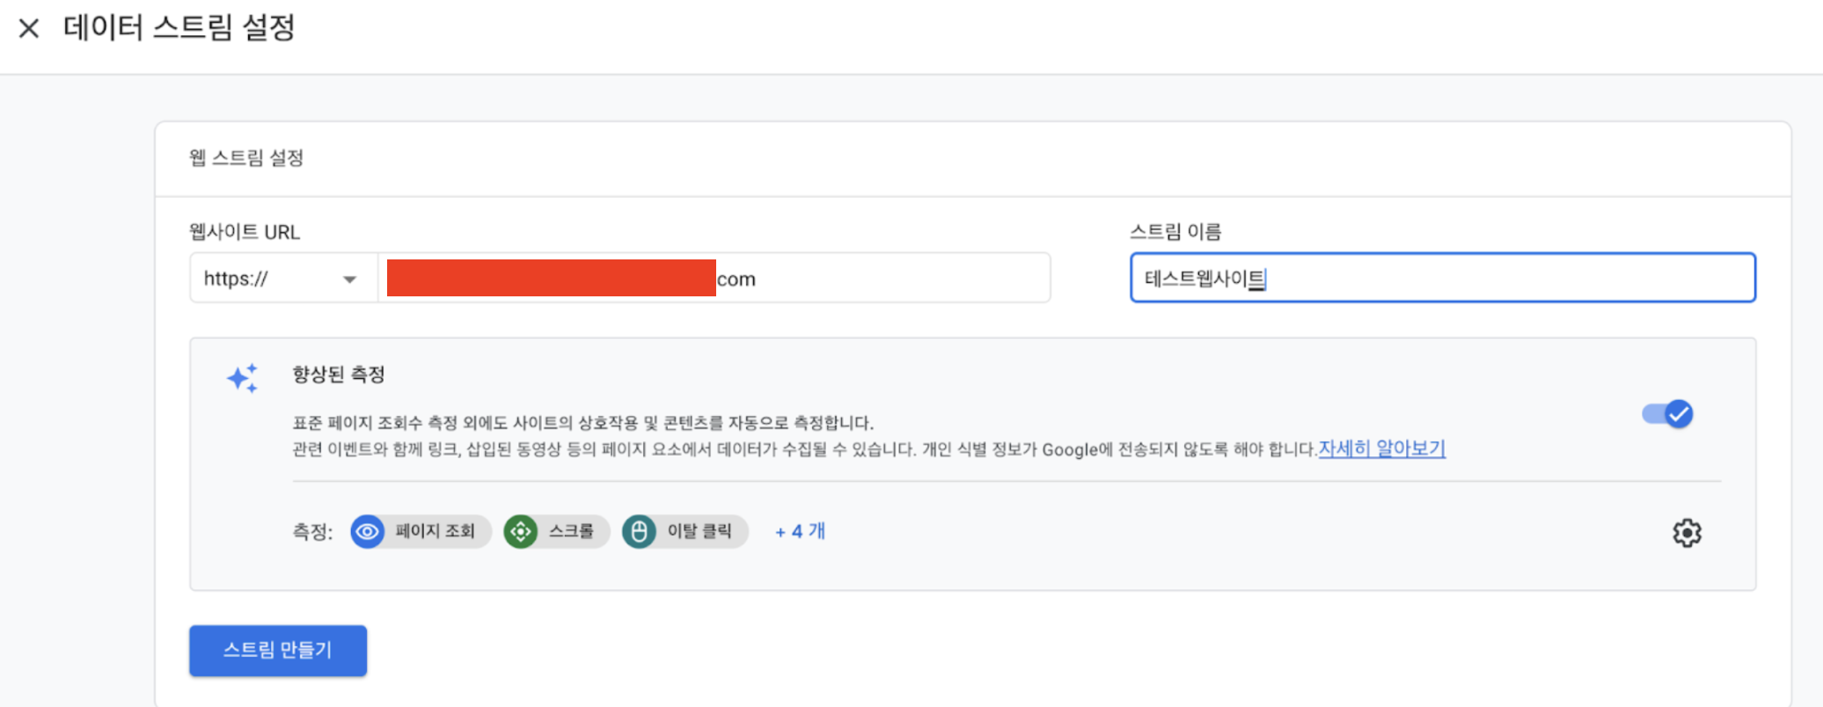
Task: Open enhanced measurement settings gear
Action: tap(1687, 533)
